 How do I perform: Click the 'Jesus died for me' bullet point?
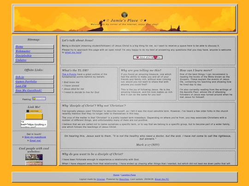(x=74, y=89)
